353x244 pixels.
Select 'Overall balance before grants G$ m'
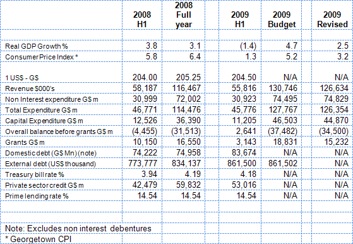59,131
